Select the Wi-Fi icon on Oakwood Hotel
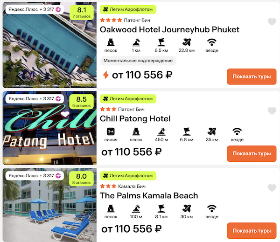Image resolution: width=280 pixels, height=242 pixels. tap(212, 42)
